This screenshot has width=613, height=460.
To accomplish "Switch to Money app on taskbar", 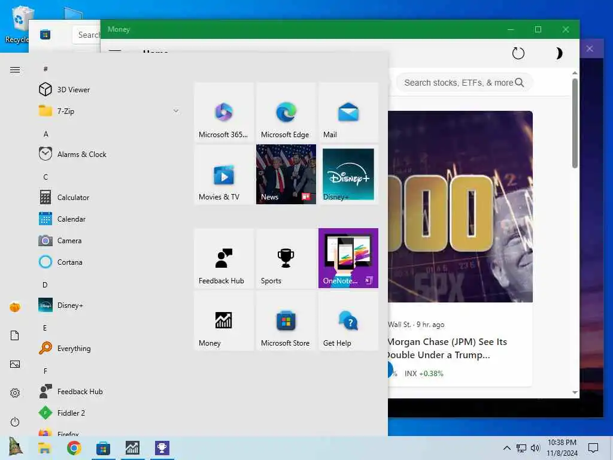I will (x=132, y=448).
